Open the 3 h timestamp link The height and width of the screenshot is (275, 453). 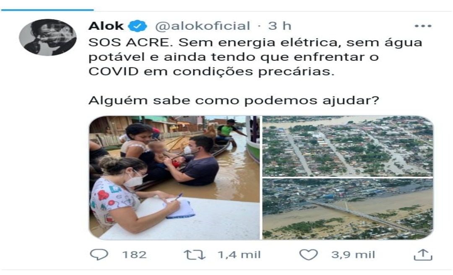click(x=279, y=26)
